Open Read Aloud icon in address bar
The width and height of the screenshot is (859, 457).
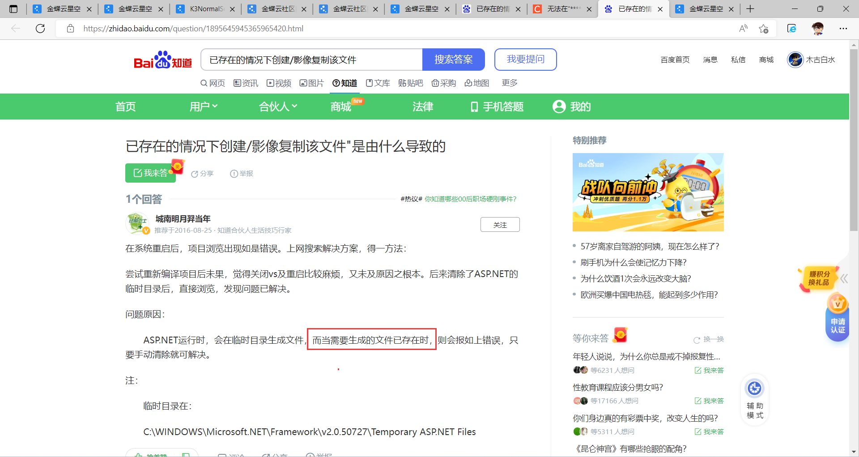(x=743, y=29)
